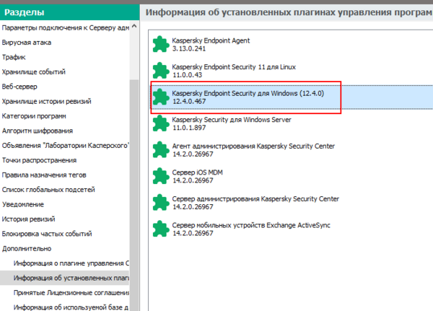Open the Алгоритм шифрования section

pyautogui.click(x=38, y=131)
